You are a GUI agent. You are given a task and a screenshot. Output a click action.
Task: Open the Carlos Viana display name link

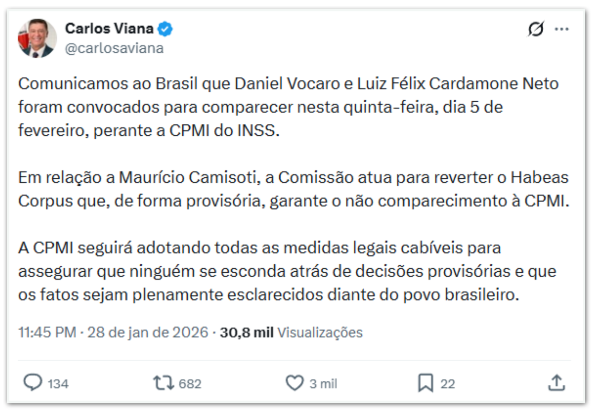109,29
